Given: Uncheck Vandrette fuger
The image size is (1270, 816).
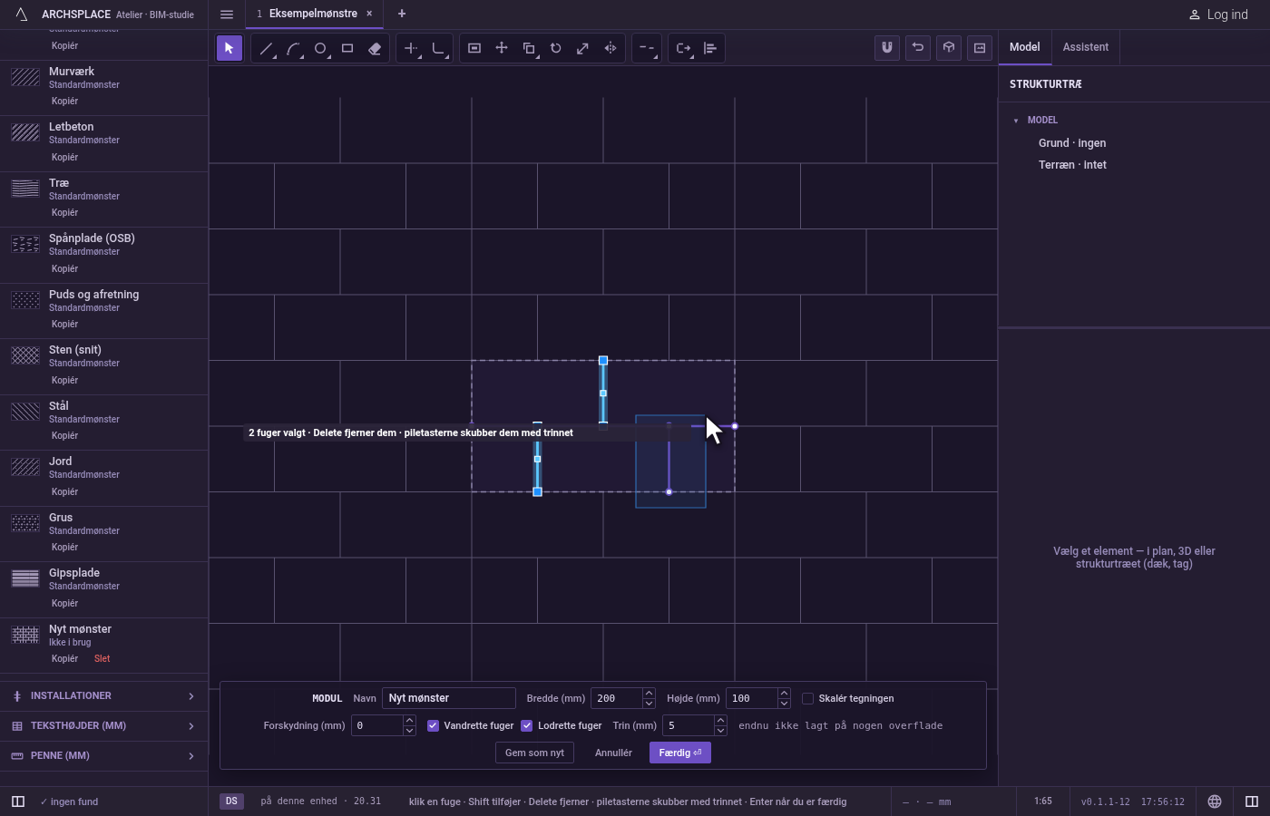Looking at the screenshot, I should point(433,725).
